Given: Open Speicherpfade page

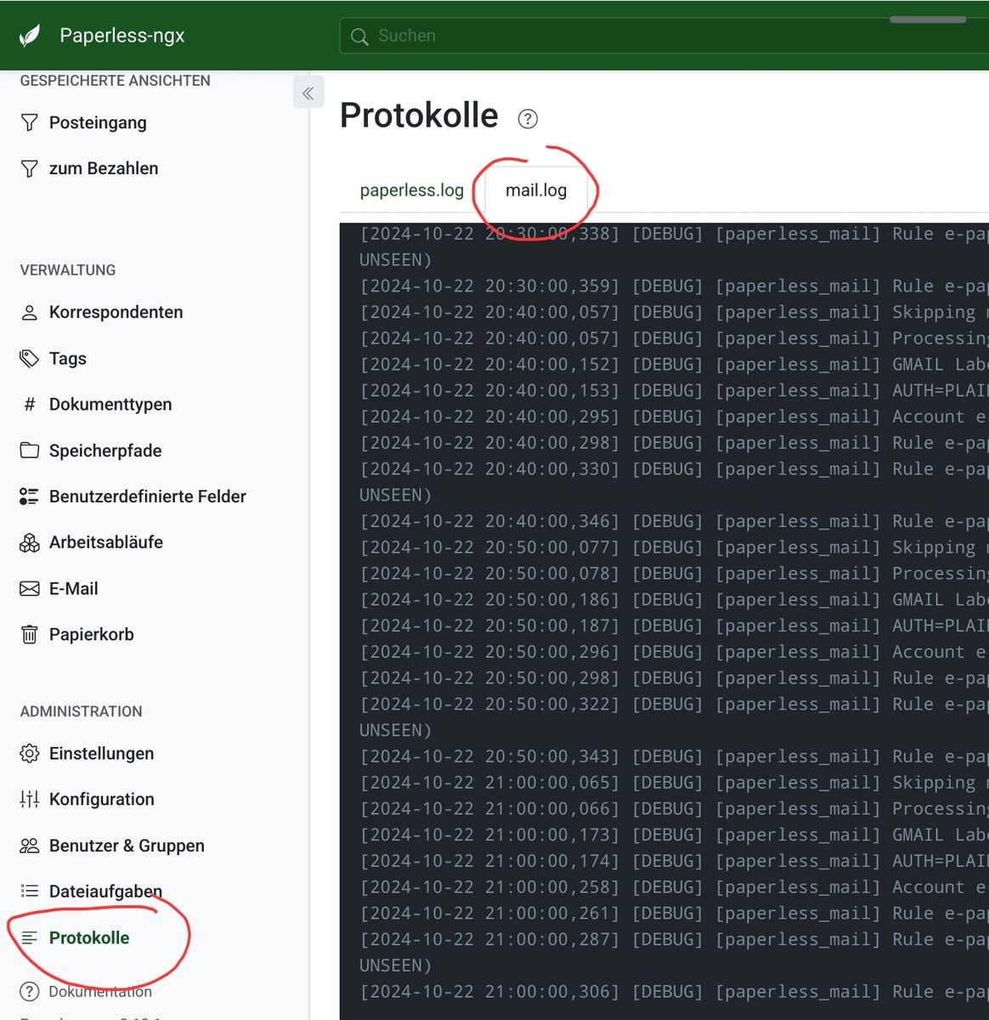Looking at the screenshot, I should pyautogui.click(x=105, y=450).
